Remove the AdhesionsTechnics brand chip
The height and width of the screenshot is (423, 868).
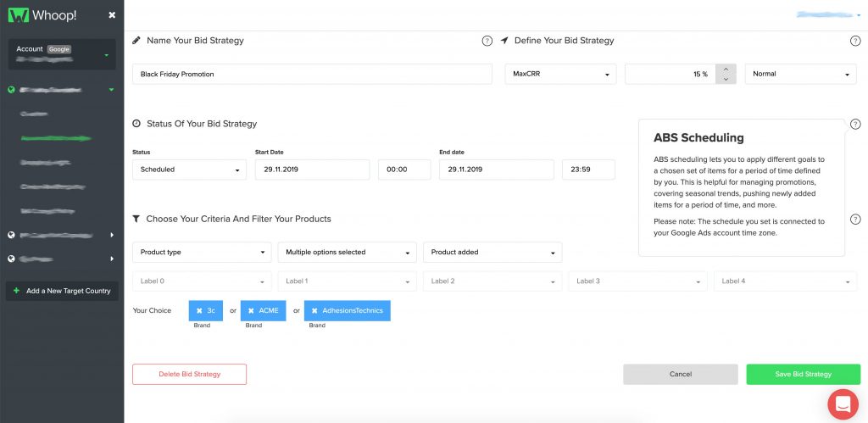point(314,311)
